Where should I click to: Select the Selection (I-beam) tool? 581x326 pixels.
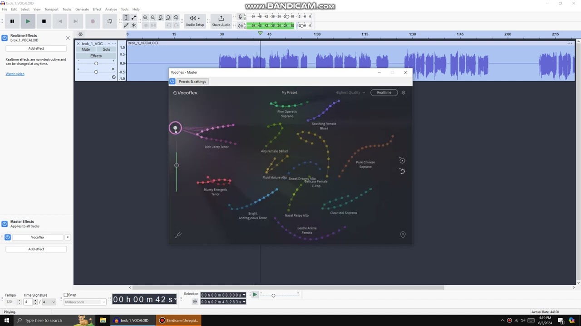[126, 18]
